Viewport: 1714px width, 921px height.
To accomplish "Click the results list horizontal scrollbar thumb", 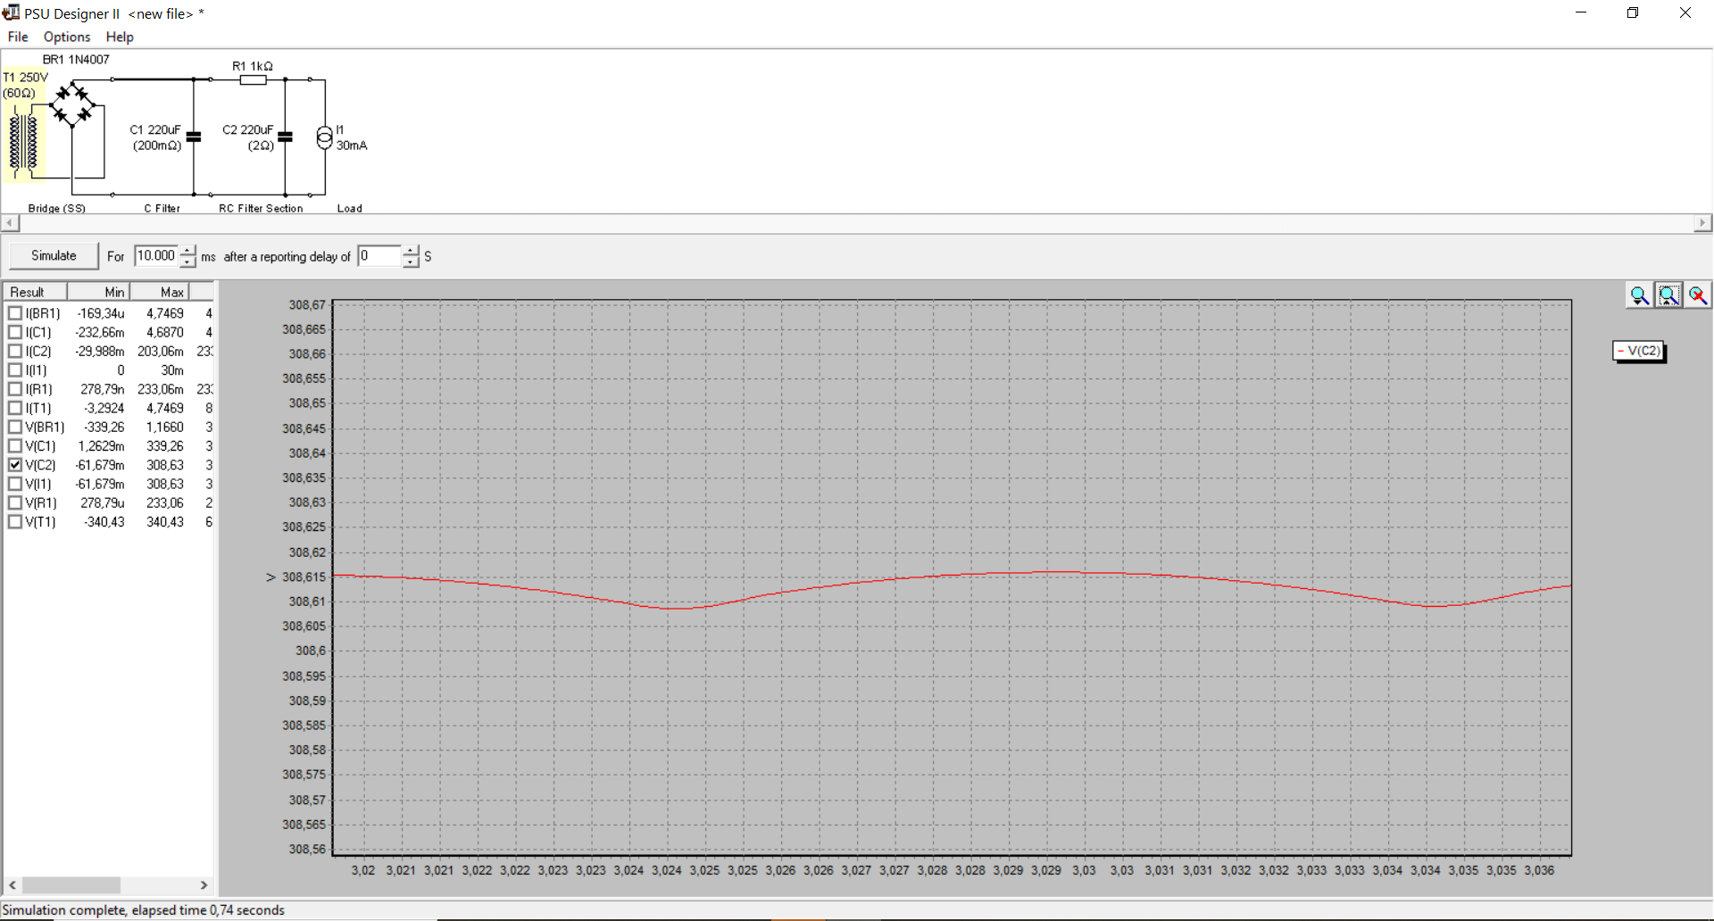I will tap(71, 884).
